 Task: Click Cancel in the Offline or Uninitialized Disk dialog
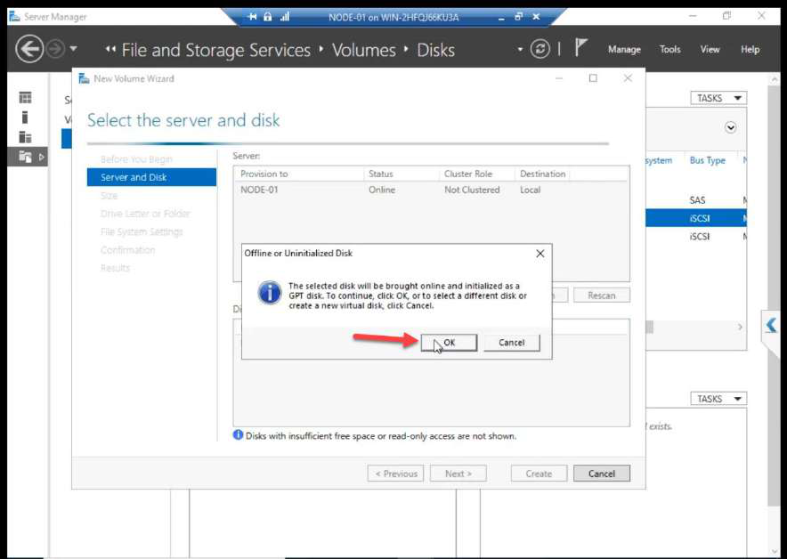pyautogui.click(x=511, y=343)
